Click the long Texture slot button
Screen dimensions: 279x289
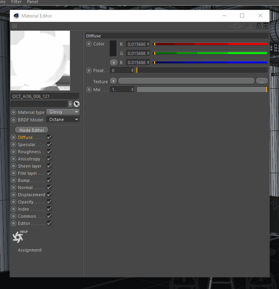point(187,81)
